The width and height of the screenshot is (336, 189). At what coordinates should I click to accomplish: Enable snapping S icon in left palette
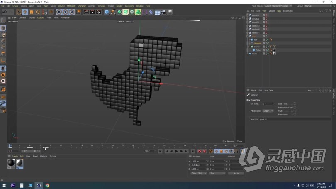3,69
